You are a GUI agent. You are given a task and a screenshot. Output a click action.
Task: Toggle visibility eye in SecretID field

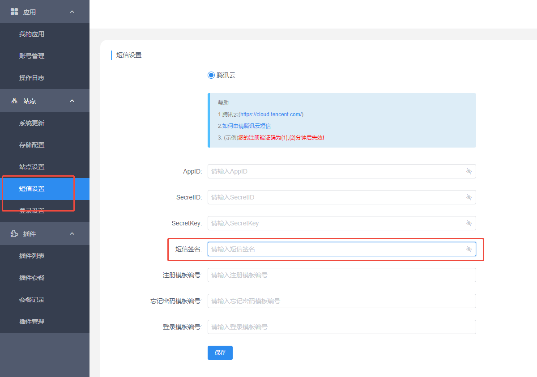(x=469, y=197)
